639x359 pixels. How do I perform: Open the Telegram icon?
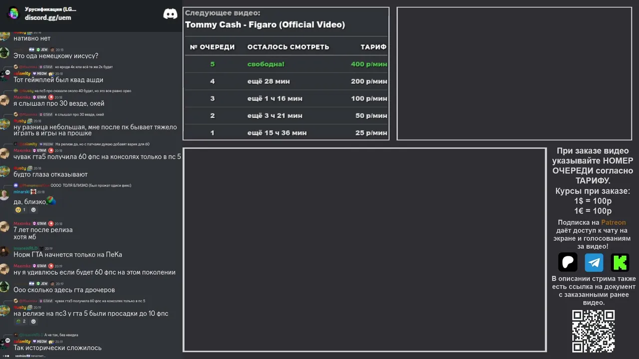(594, 262)
